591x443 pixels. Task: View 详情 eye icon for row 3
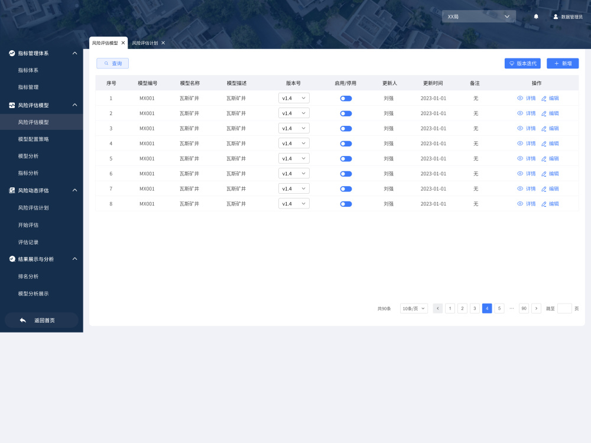tap(520, 128)
